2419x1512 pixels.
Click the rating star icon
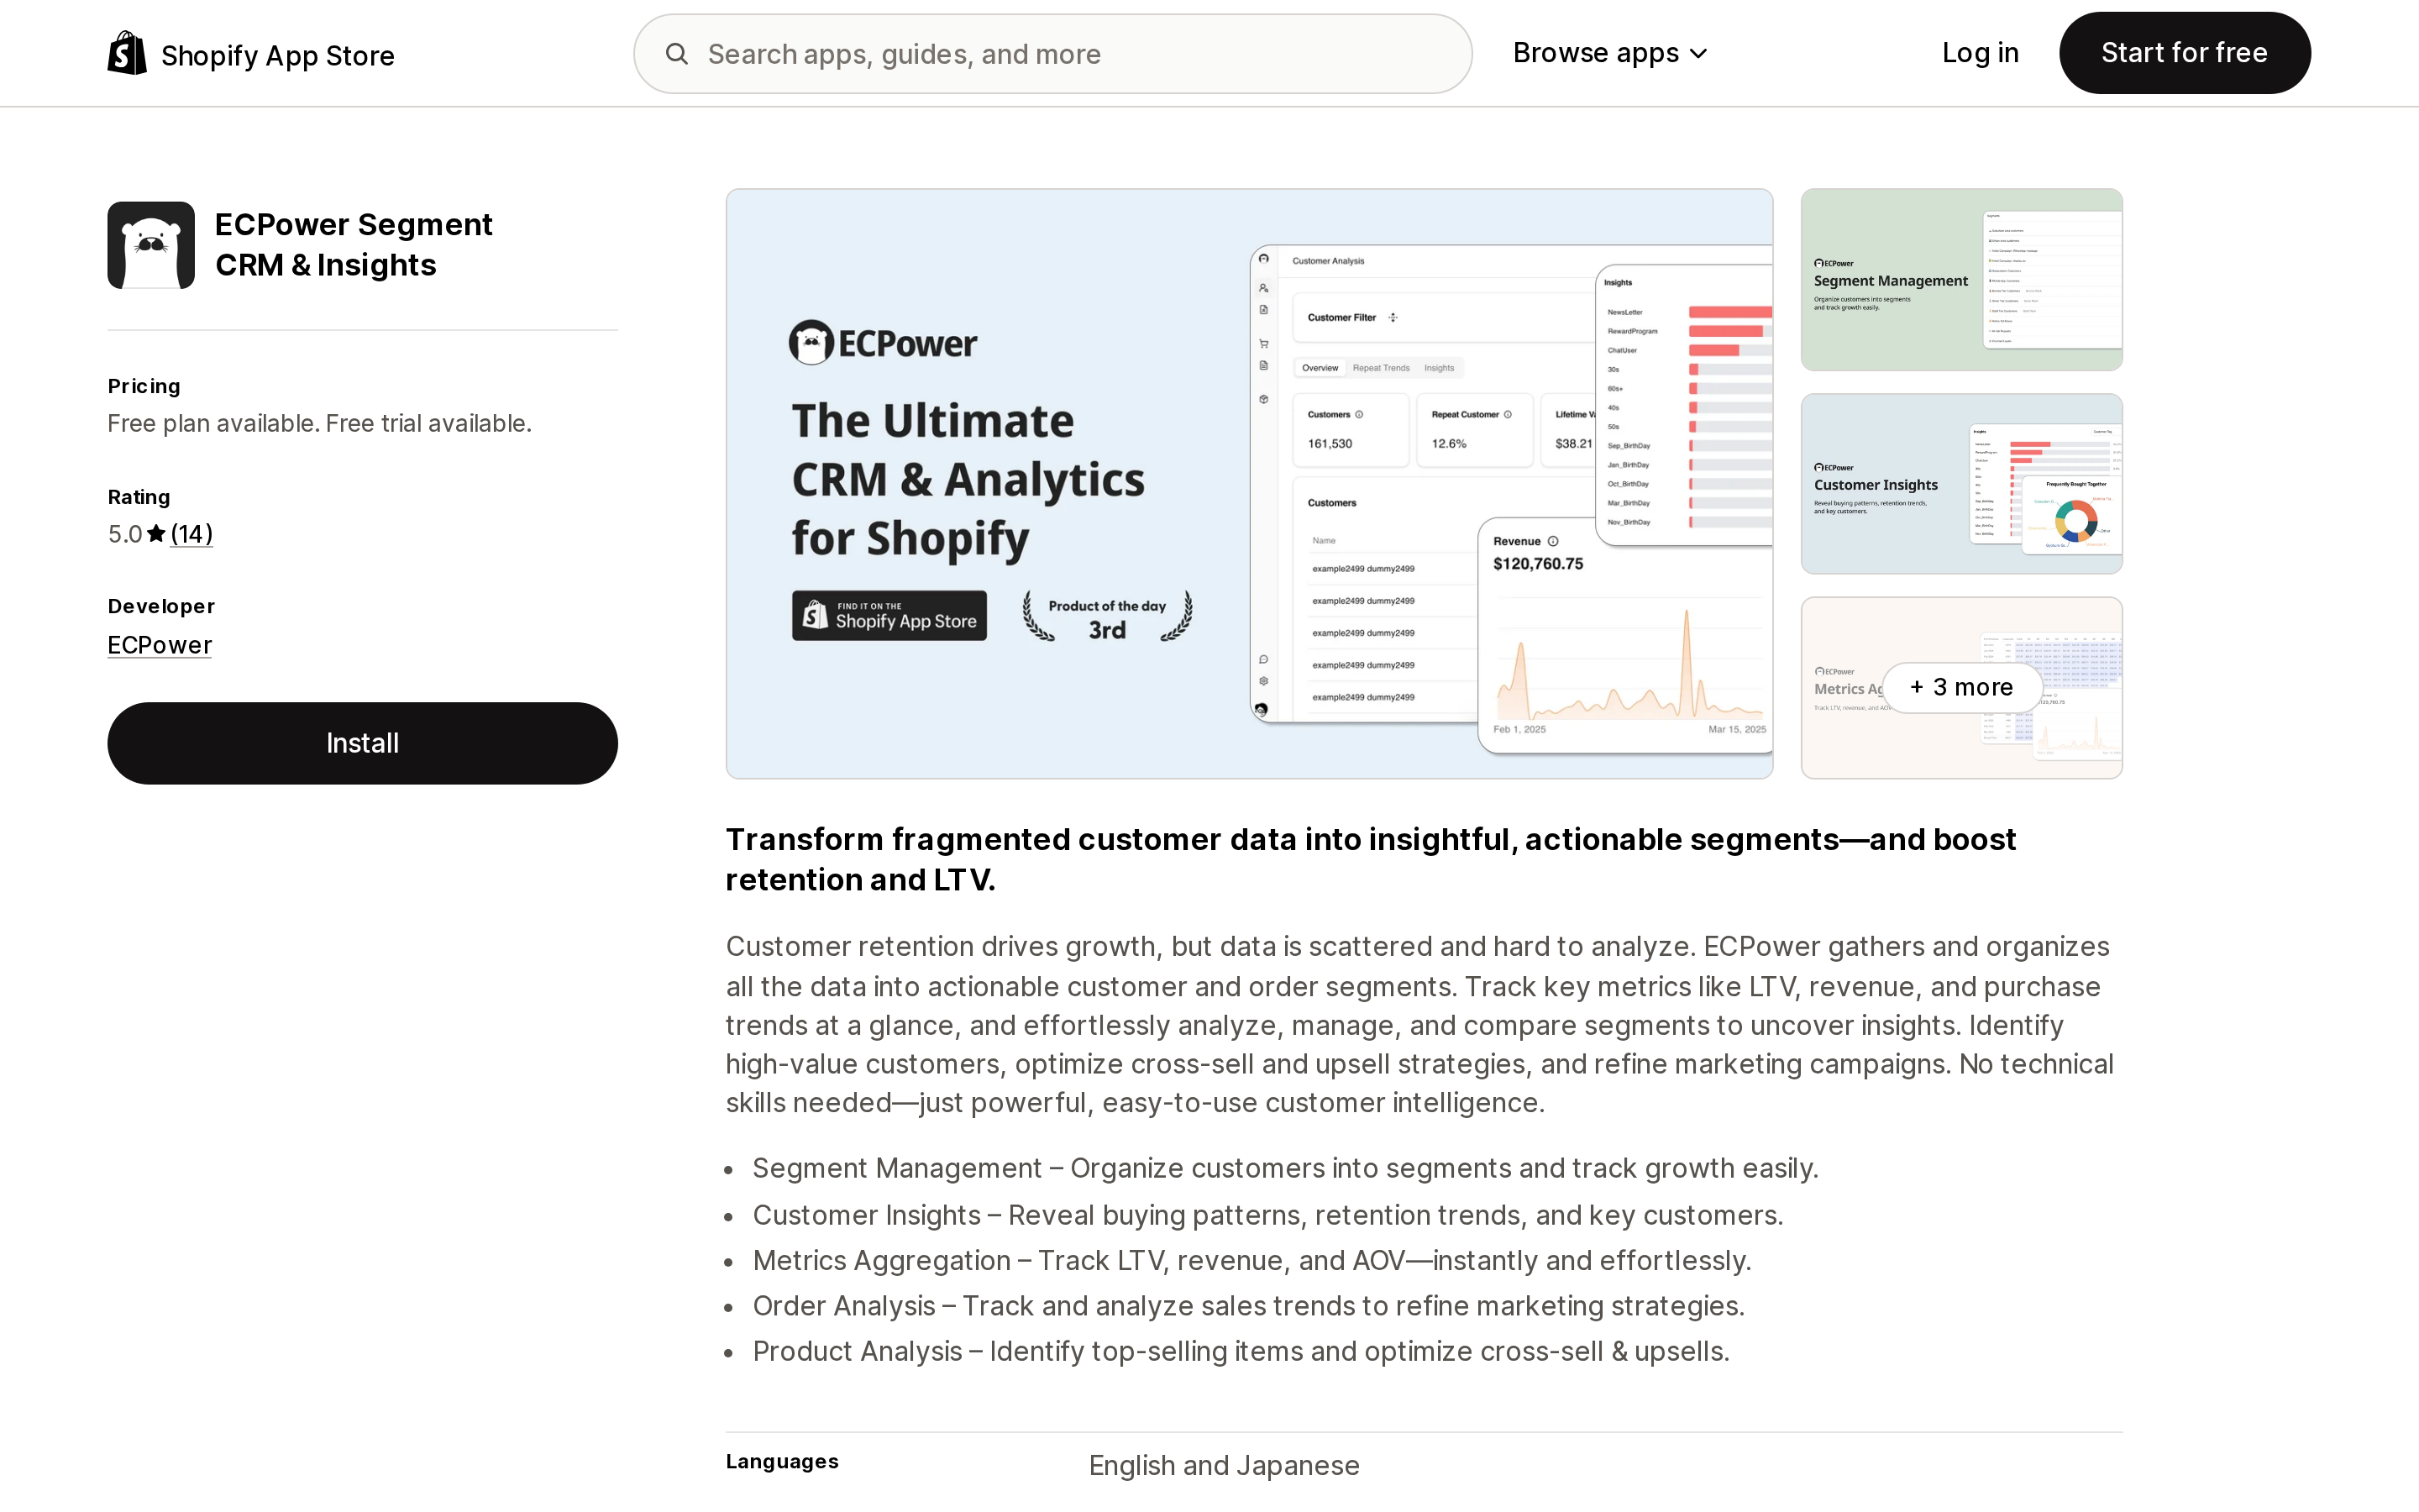[156, 534]
